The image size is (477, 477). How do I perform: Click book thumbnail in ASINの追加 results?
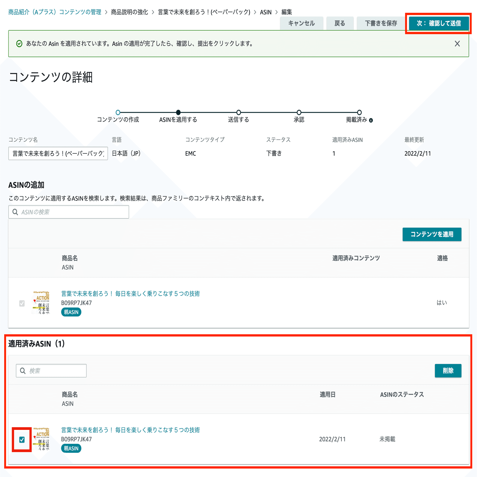point(41,302)
